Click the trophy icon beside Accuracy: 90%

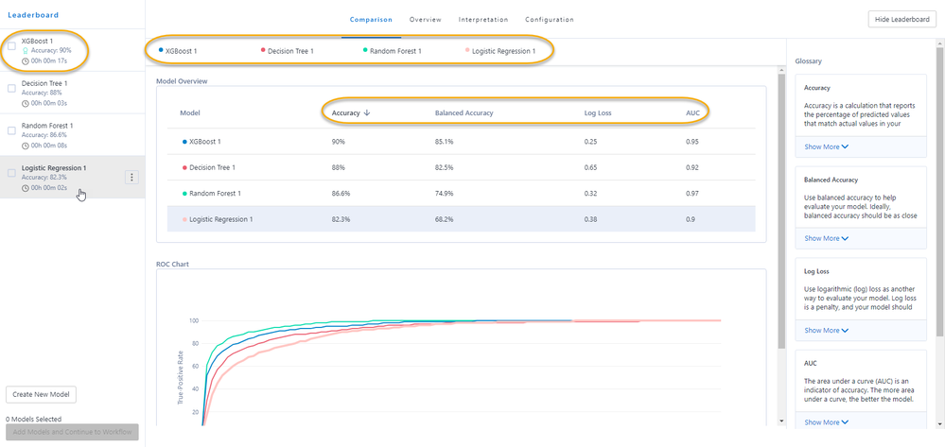click(x=26, y=51)
